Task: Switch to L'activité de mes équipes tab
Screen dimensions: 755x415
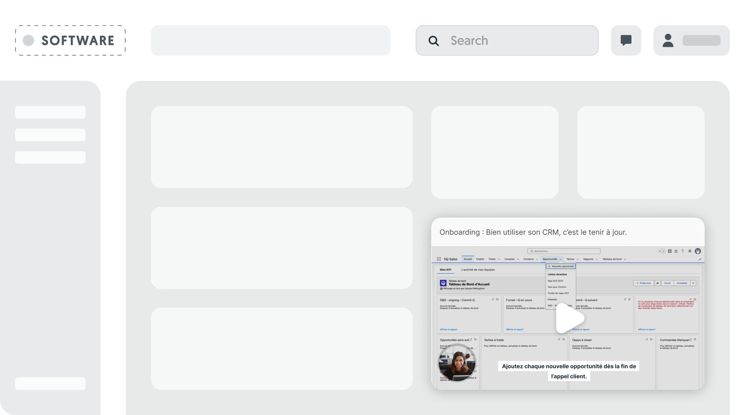Action: pyautogui.click(x=478, y=270)
